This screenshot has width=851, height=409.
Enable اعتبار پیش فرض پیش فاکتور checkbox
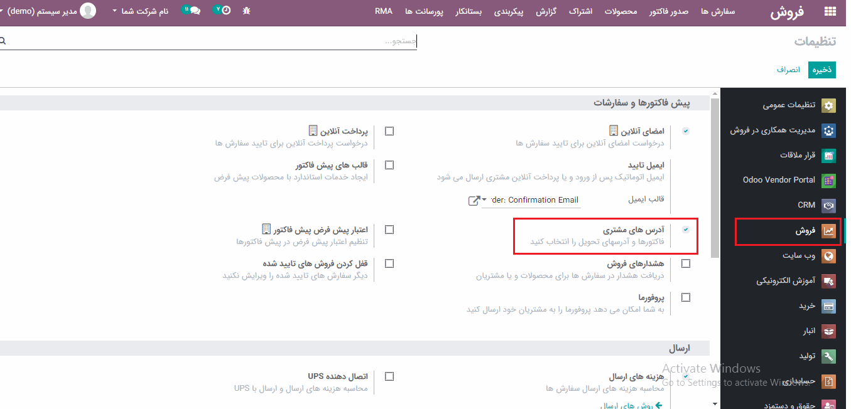pyautogui.click(x=389, y=230)
